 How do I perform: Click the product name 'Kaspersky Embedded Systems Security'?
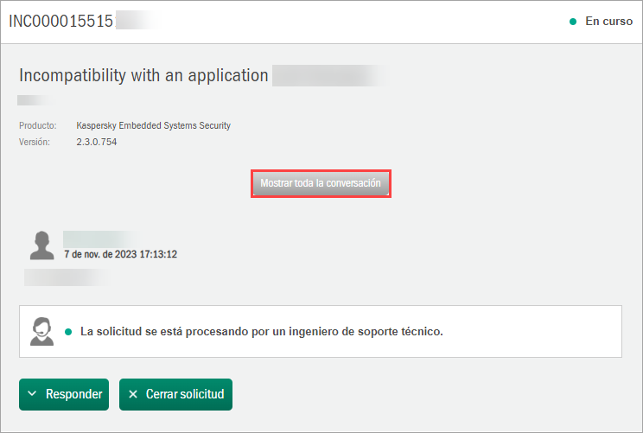point(153,125)
